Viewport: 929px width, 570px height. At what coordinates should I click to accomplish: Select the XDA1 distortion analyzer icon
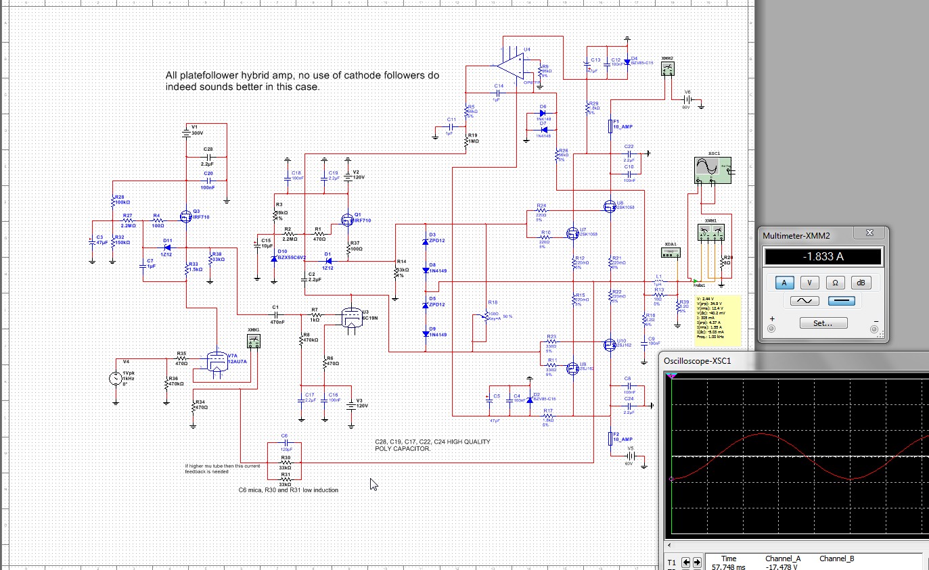click(671, 252)
